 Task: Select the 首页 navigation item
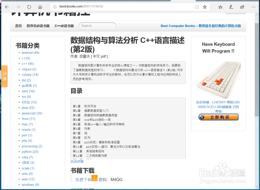[18, 26]
